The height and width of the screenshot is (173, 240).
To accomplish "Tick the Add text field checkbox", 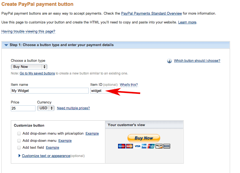I will click(19, 148).
